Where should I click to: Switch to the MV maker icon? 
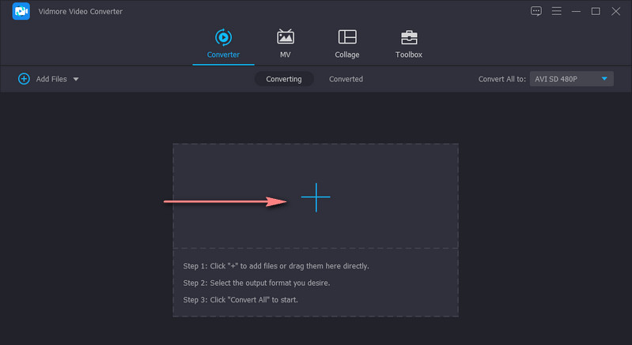click(x=285, y=37)
